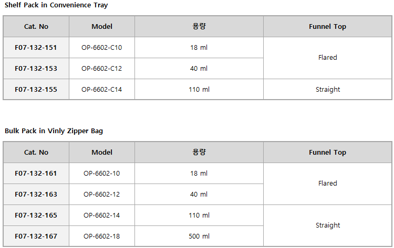Click model OP-6602-12
394x248 pixels.
102,195
